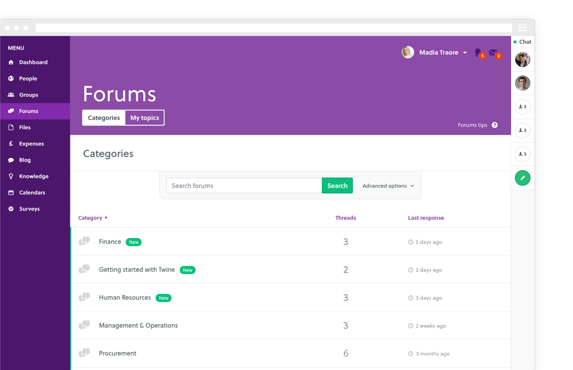Click the notifications bell icon
The width and height of the screenshot is (573, 370).
478,52
